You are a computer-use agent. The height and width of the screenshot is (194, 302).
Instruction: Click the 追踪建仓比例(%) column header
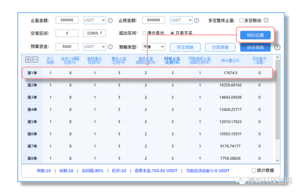tap(95, 60)
